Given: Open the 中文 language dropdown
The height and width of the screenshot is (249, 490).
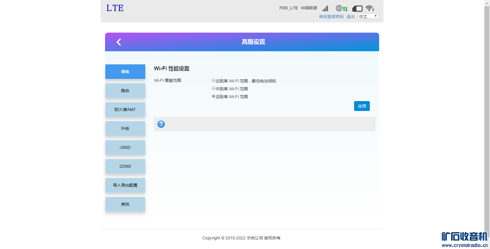Looking at the screenshot, I should [x=368, y=16].
